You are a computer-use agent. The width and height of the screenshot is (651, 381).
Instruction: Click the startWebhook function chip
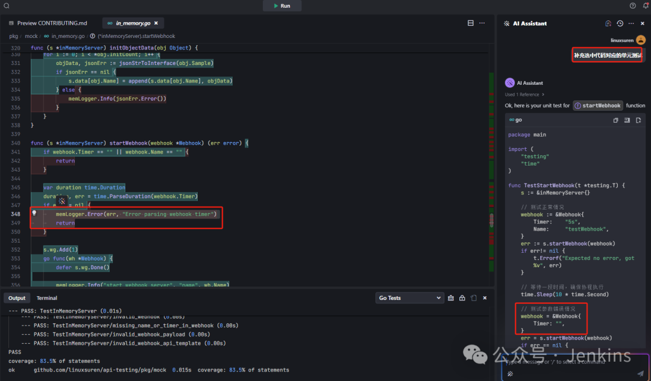click(598, 106)
